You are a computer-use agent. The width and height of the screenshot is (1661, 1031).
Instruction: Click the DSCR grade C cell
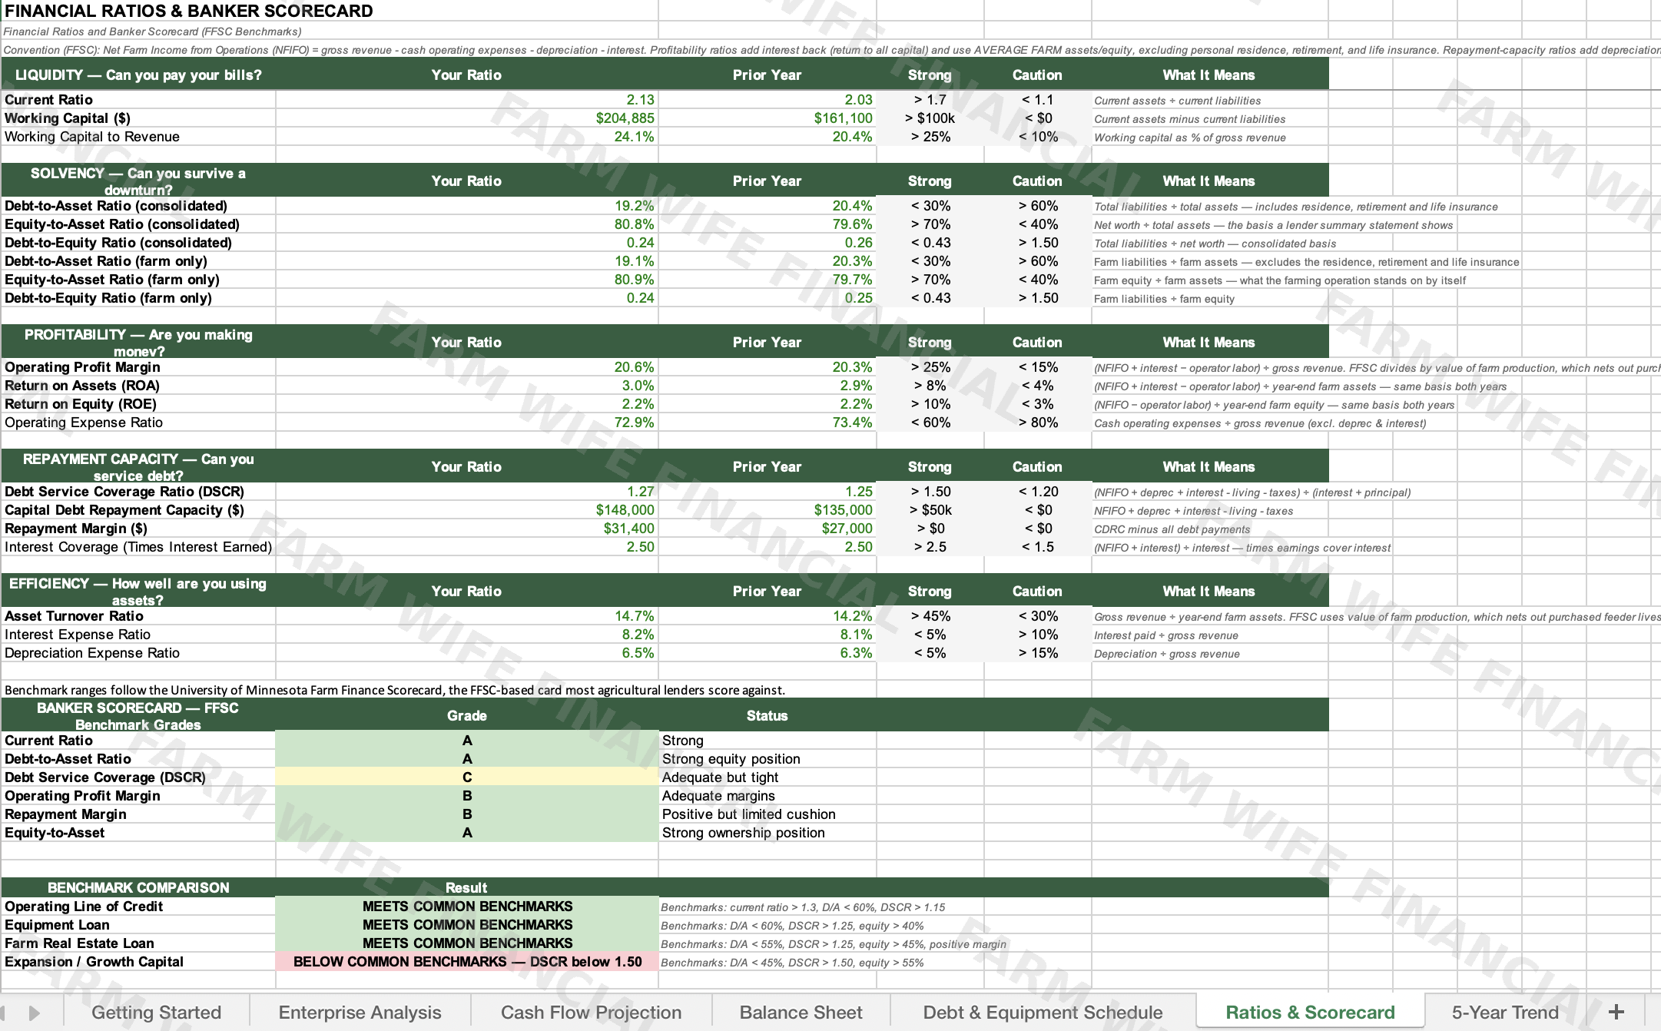(466, 777)
